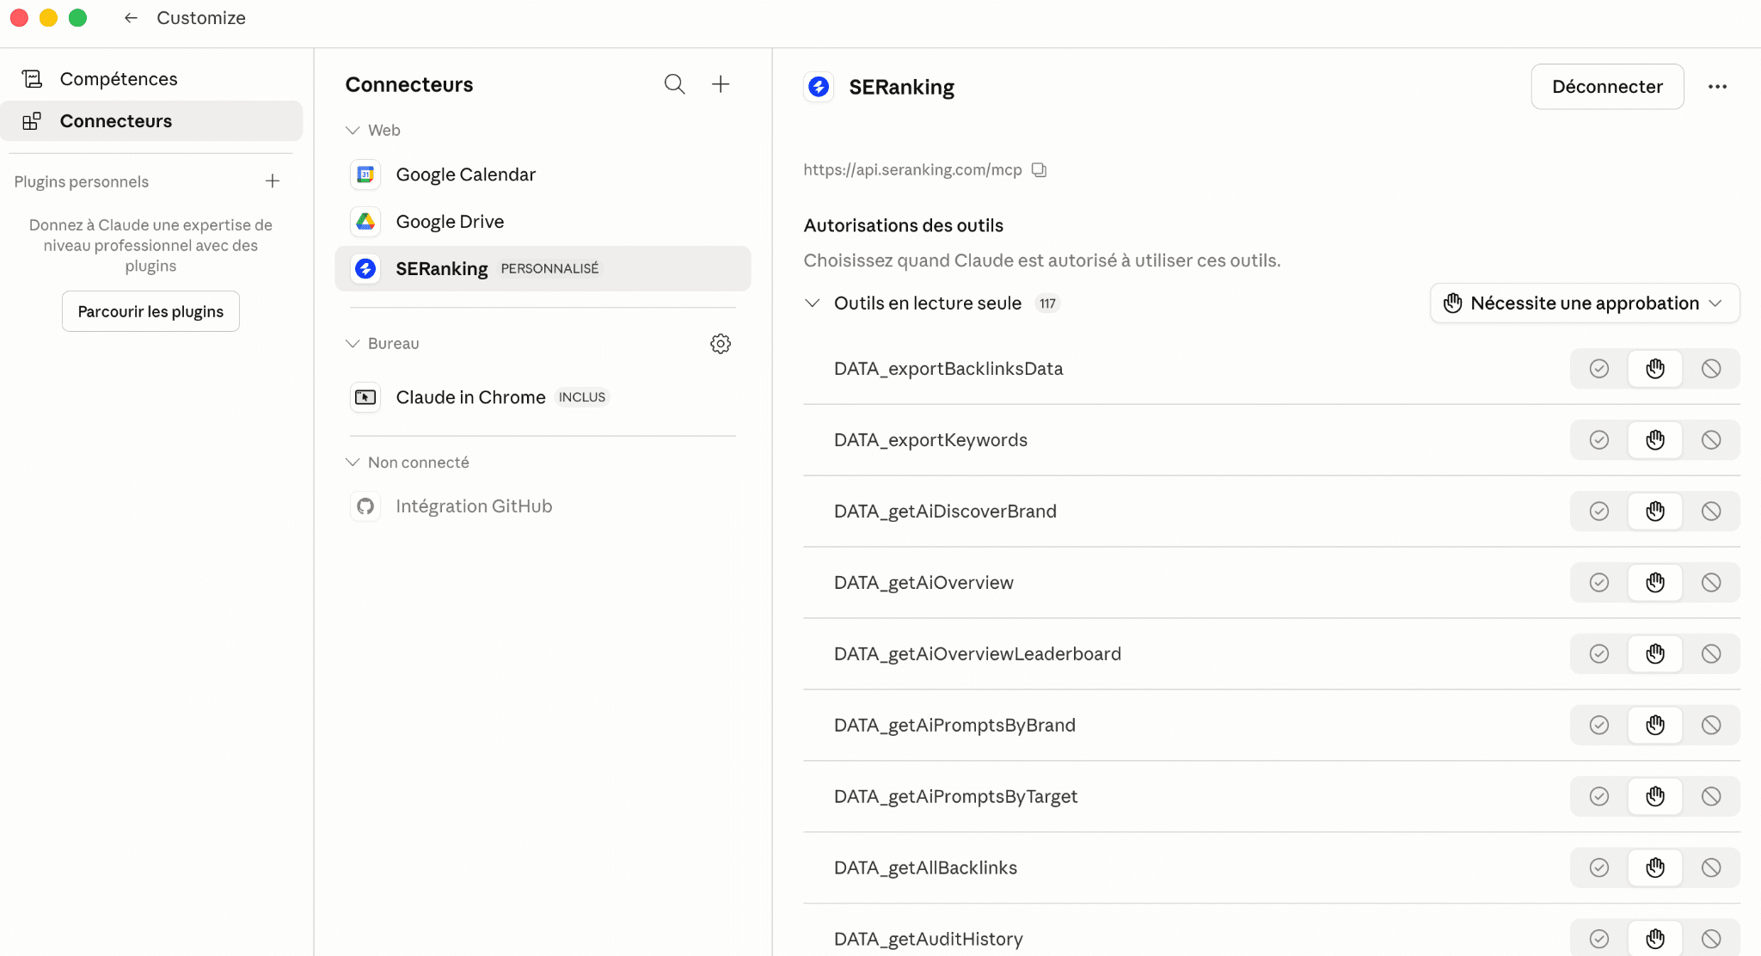Click the https://api.seranking.com/mcp URL
1761x956 pixels.
[x=912, y=170]
